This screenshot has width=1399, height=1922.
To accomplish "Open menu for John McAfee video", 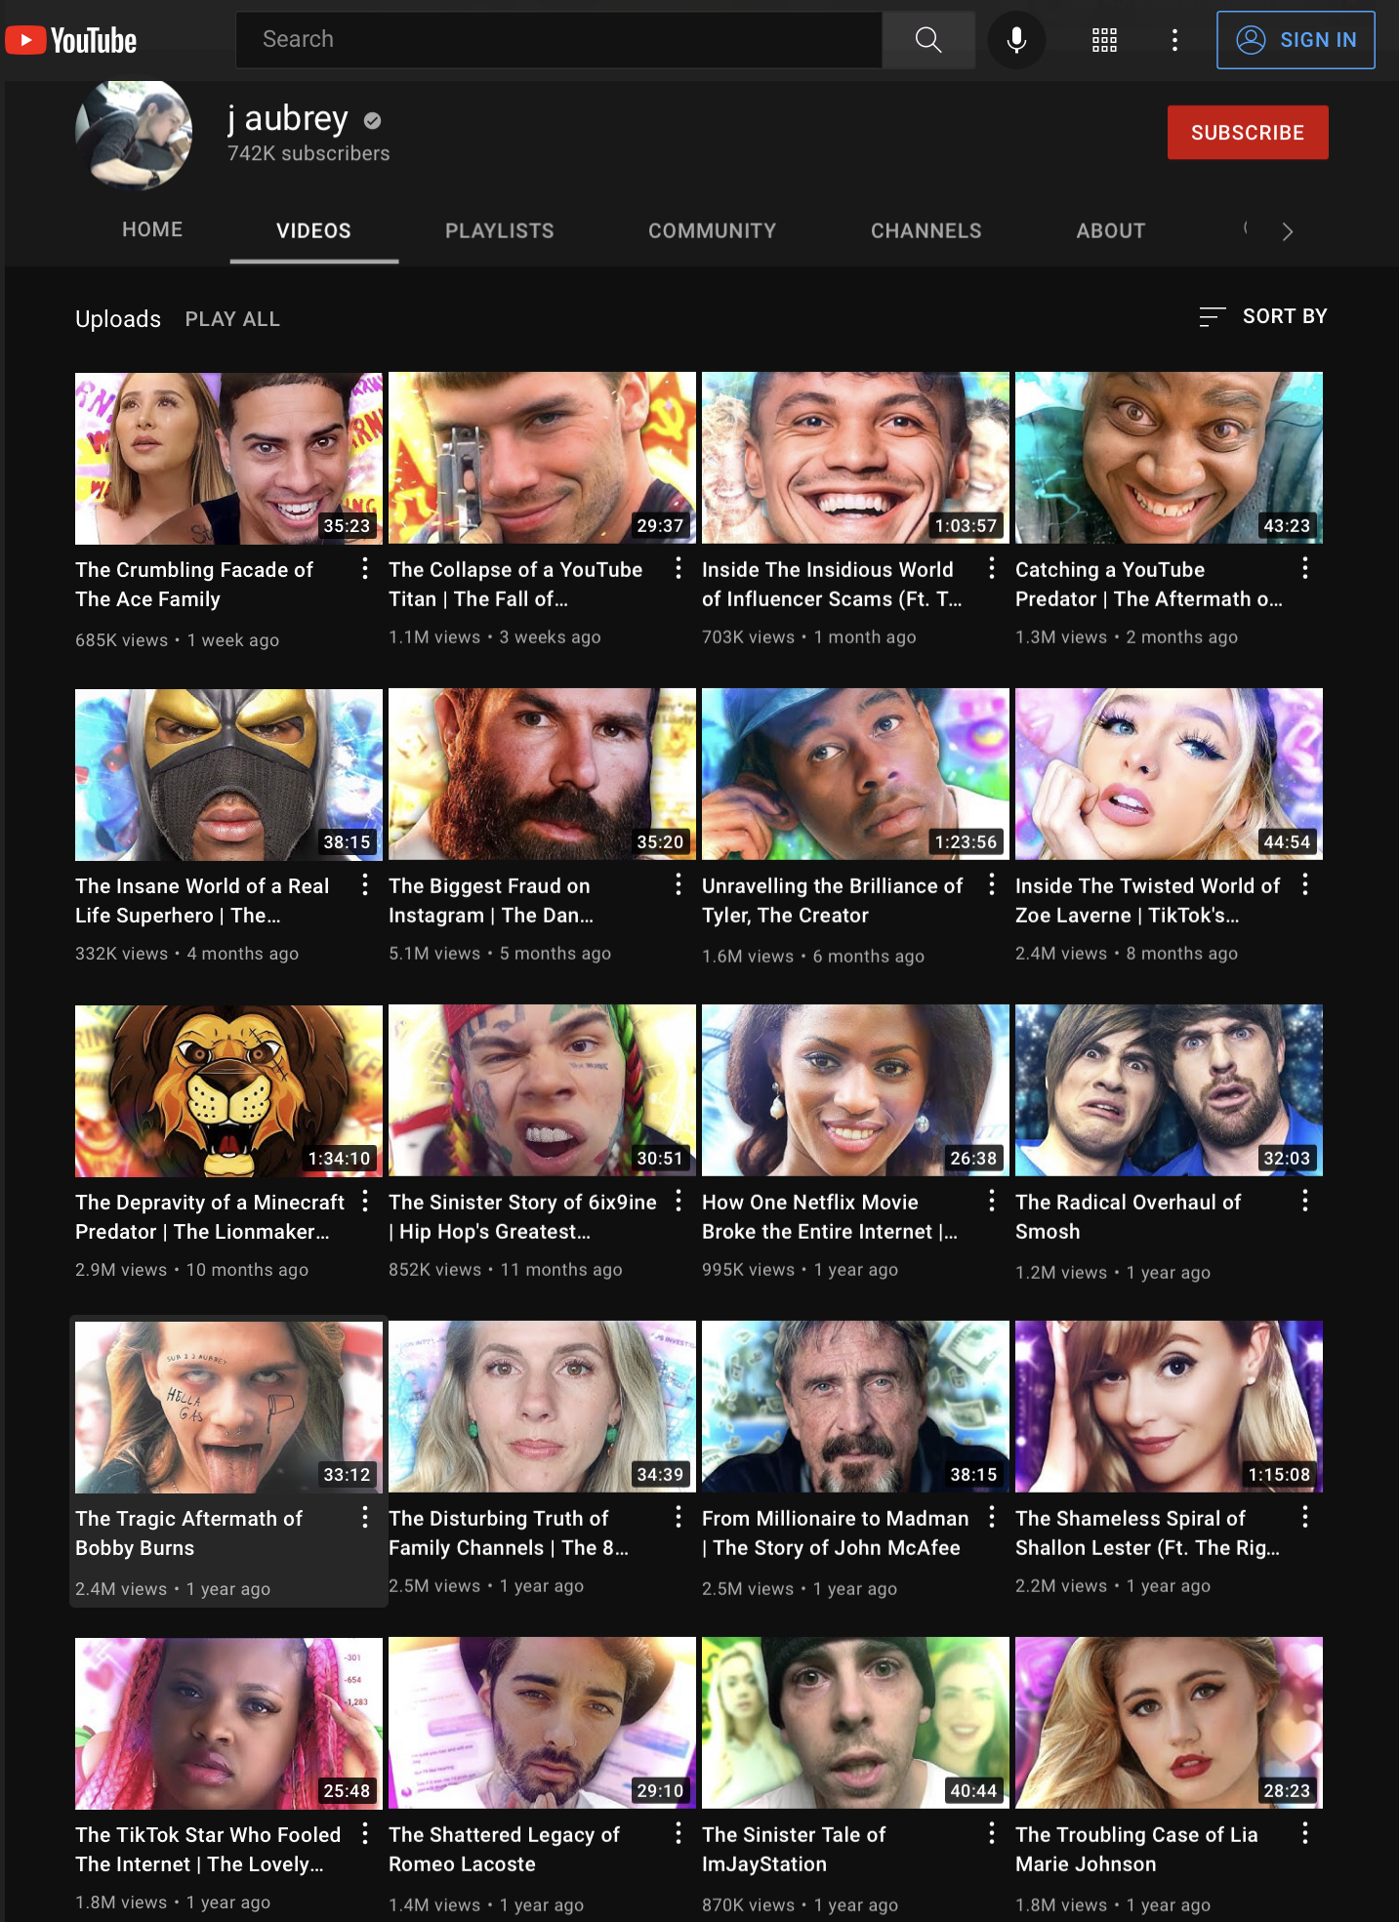I will coord(992,1517).
